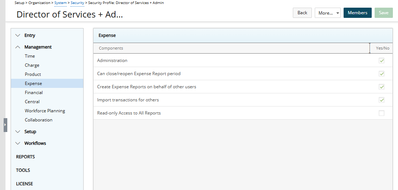
Task: Toggle Can close/reopen Expense Report period checkbox
Action: click(381, 74)
